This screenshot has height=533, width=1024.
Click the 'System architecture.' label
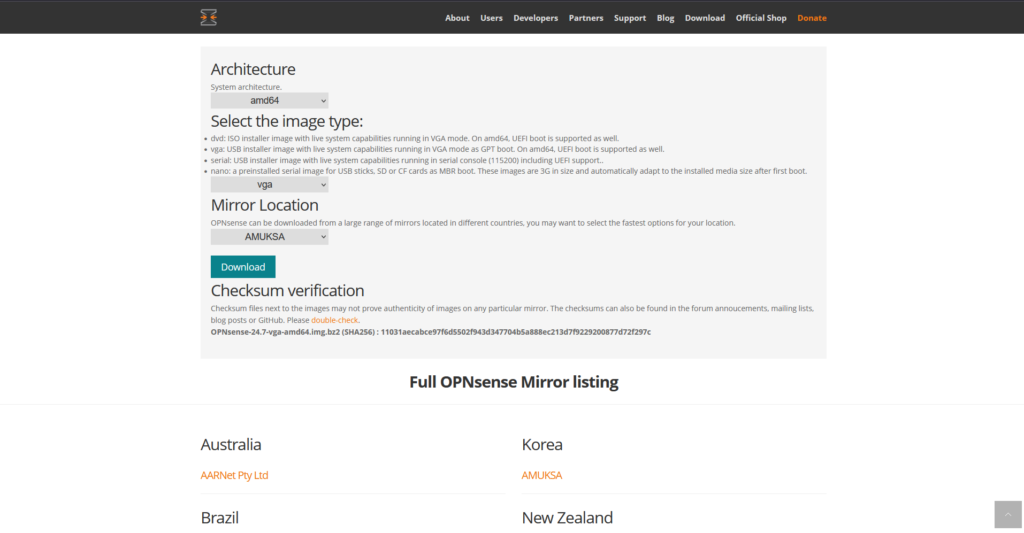pyautogui.click(x=246, y=87)
